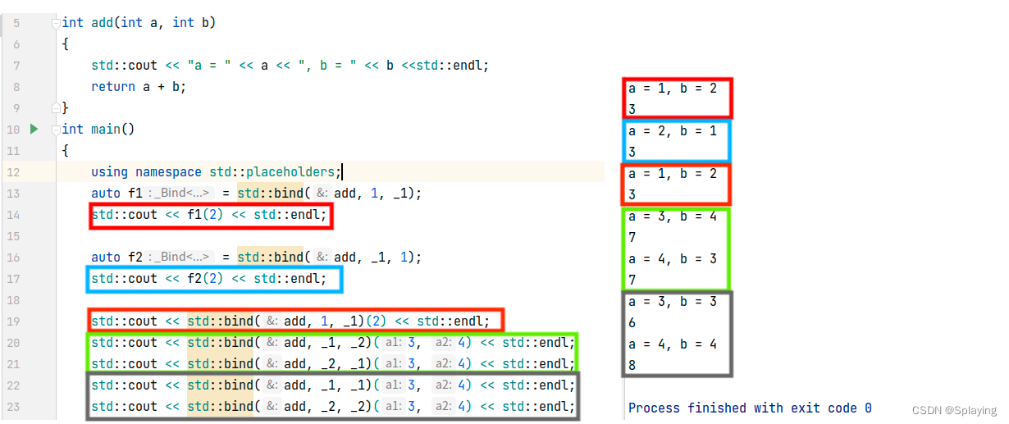Viewport: 1009px width, 424px height.
Task: Click output line 'a = 4, b = 3'
Action: coord(673,258)
